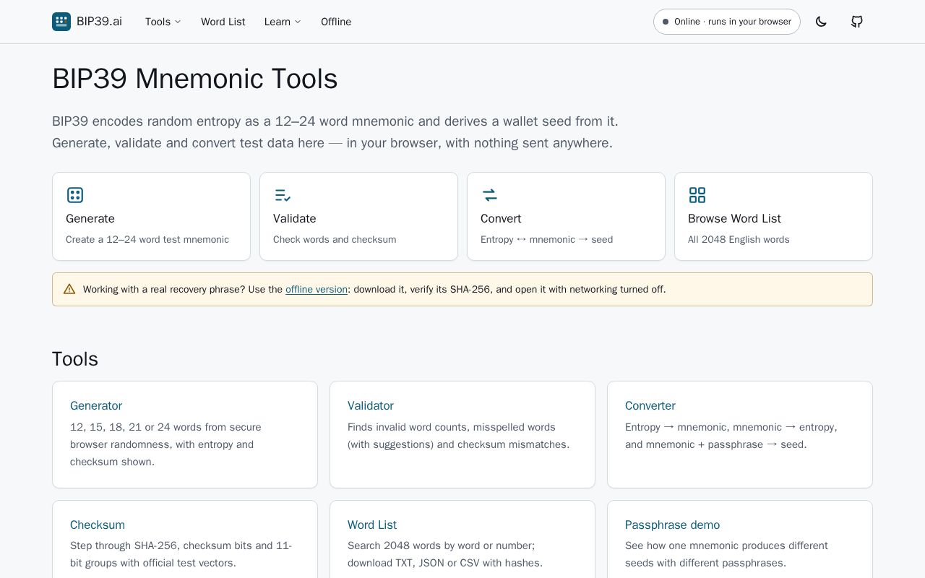The width and height of the screenshot is (925, 578).
Task: Select the Convert quick-action card title
Action: point(501,218)
